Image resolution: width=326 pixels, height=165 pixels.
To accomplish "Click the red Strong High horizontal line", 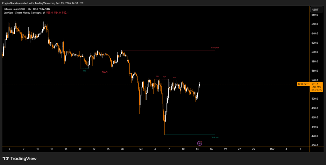I will pos(169,50).
